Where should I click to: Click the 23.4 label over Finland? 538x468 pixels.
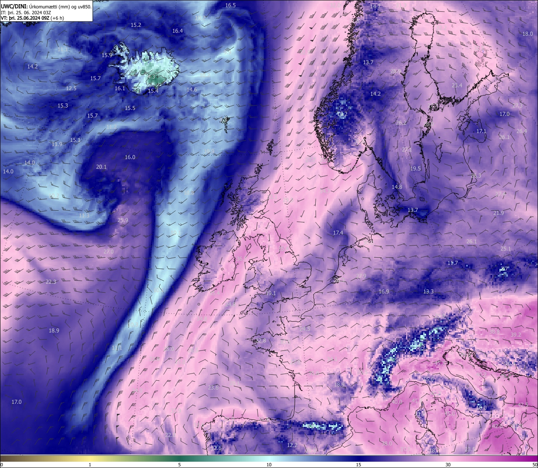coord(457,86)
